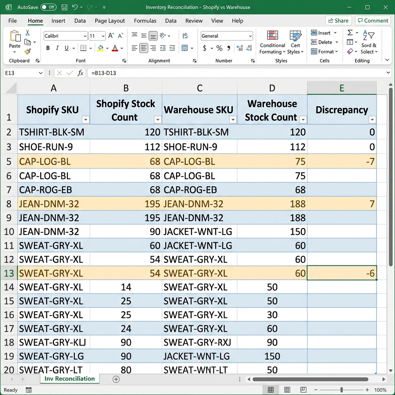
Task: Click the decrease indent icon
Action: click(x=163, y=48)
